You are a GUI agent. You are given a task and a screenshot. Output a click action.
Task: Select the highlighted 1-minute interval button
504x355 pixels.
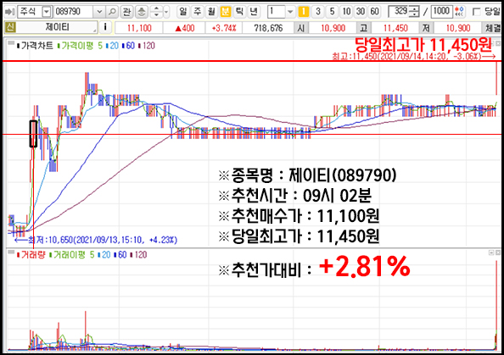(x=304, y=12)
